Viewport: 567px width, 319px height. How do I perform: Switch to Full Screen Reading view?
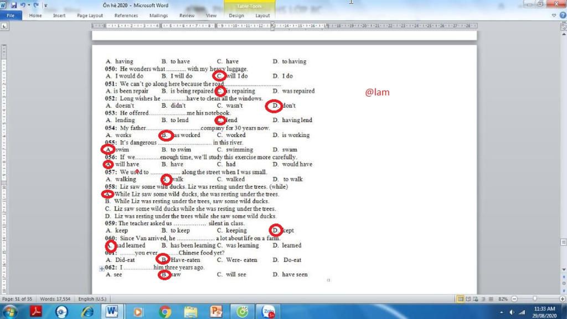(468, 299)
